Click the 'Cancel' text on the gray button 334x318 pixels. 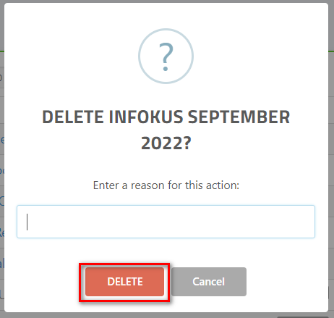(209, 282)
